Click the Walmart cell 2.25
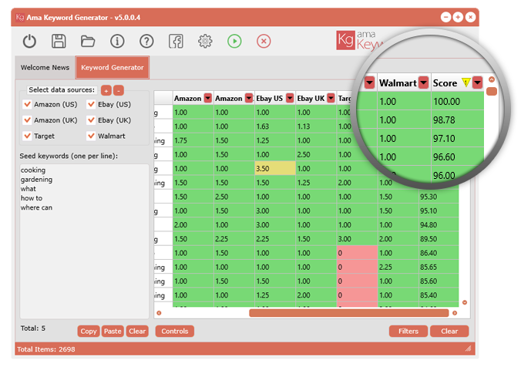 (398, 267)
